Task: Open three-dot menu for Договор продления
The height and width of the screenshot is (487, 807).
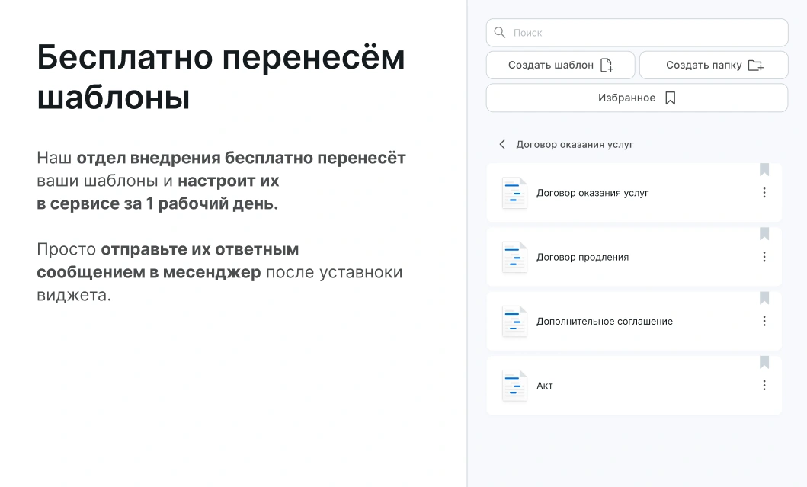Action: pos(764,257)
